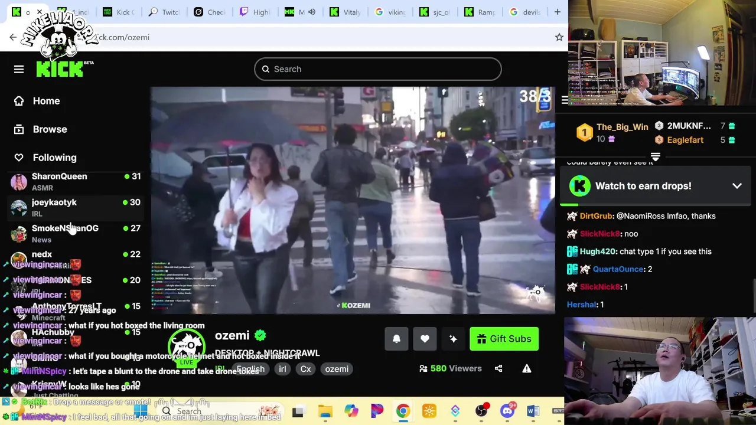The height and width of the screenshot is (425, 756).
Task: Select the Cx tag
Action: (x=305, y=369)
